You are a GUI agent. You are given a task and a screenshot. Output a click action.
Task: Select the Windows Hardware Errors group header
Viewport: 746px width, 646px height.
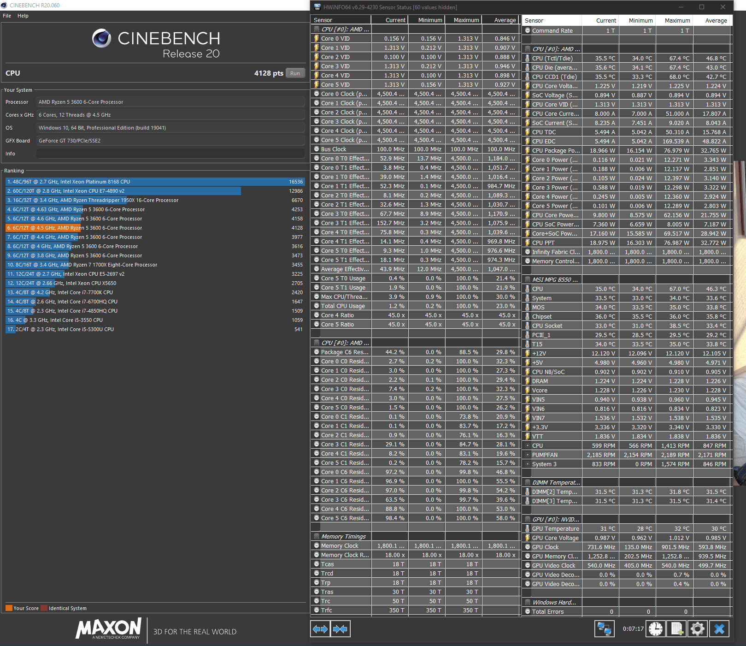click(627, 603)
